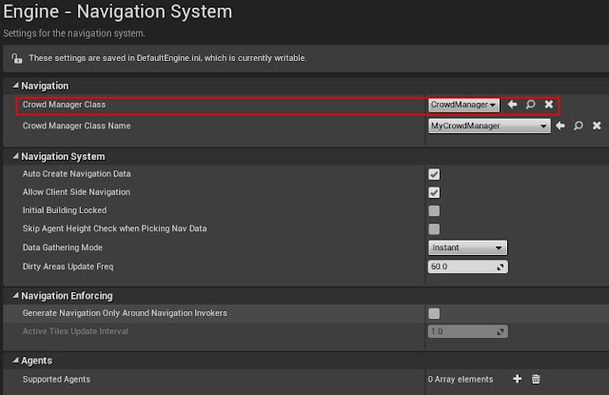
Task: Browse to Crowd Manager Class Name magnifier
Action: [x=579, y=126]
